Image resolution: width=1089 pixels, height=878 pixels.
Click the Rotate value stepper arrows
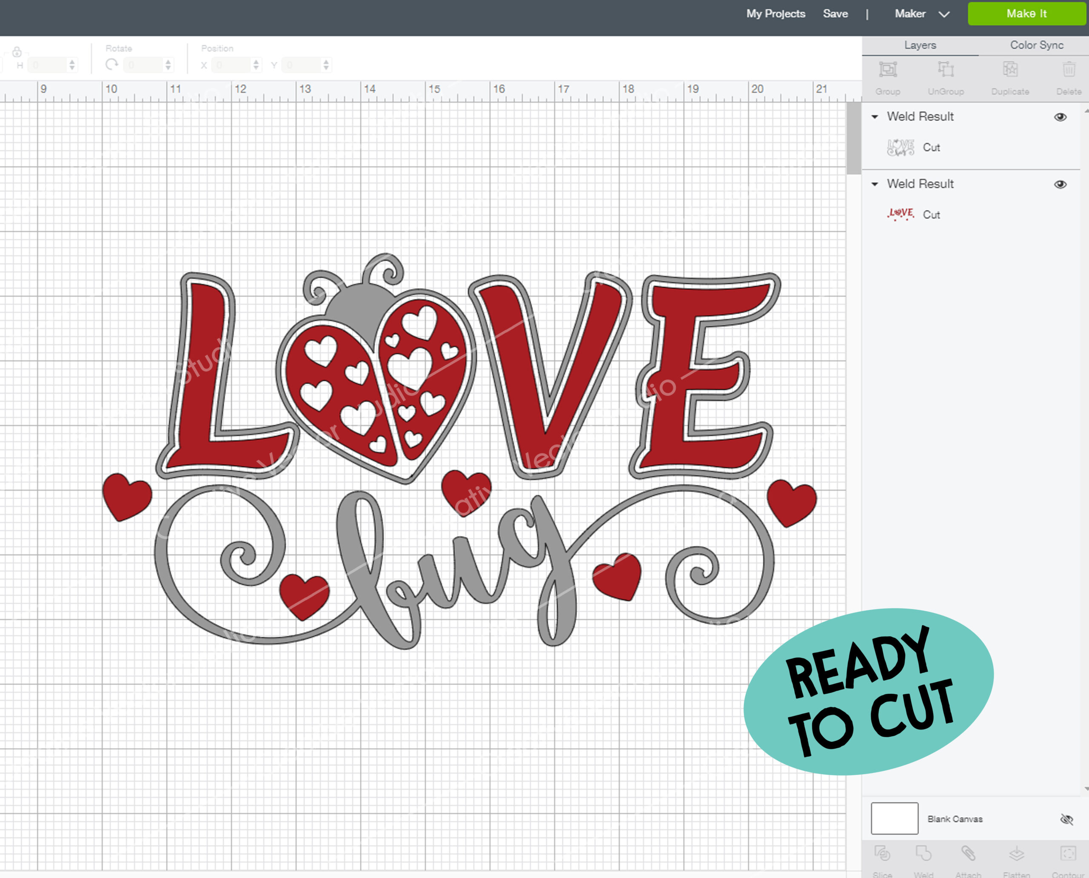(168, 65)
